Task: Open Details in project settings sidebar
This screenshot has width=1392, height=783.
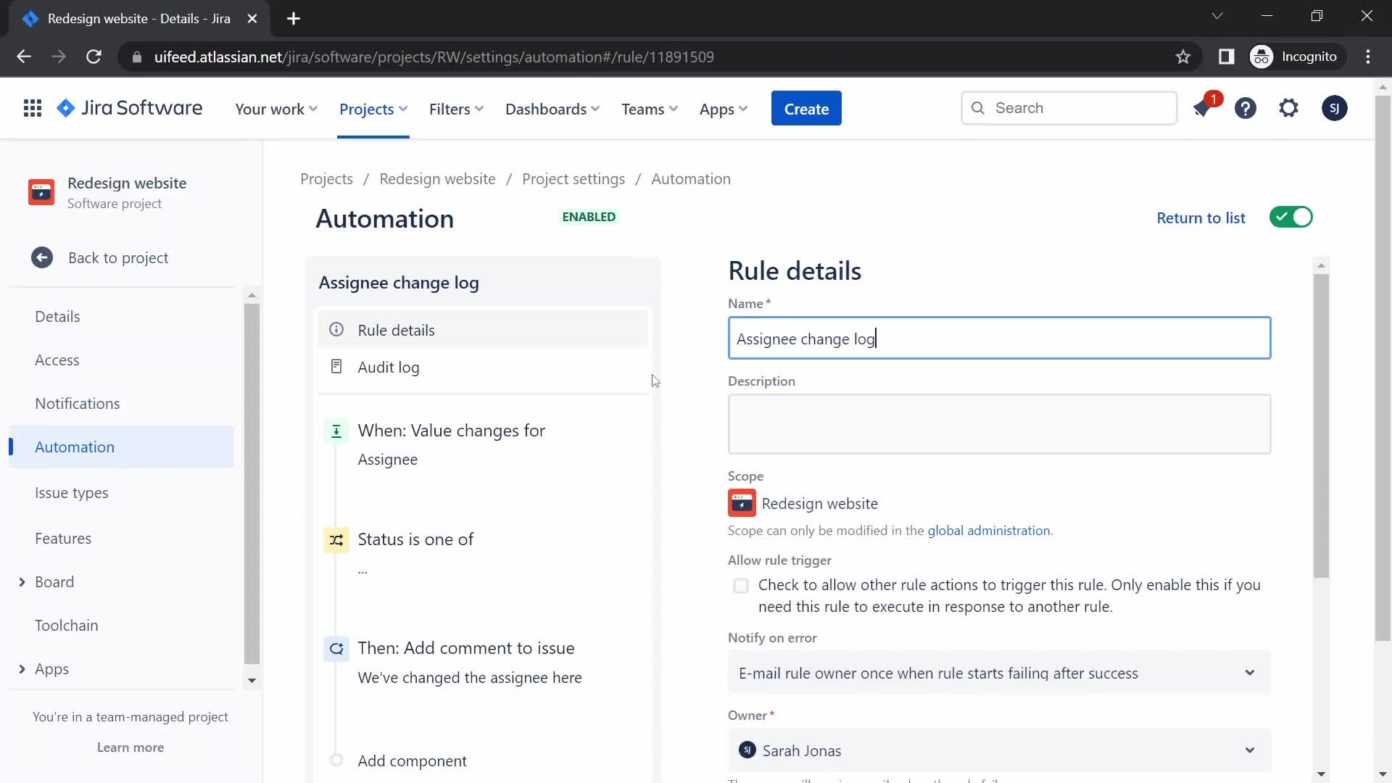Action: coord(57,317)
